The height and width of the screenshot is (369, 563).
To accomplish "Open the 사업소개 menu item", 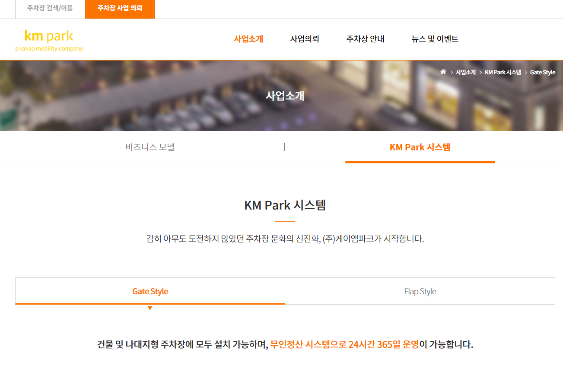I will pyautogui.click(x=248, y=39).
